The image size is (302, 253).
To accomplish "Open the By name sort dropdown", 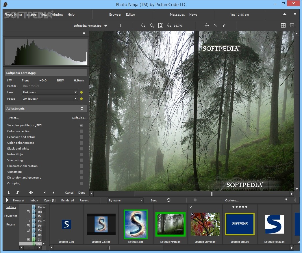I will pyautogui.click(x=141, y=200).
